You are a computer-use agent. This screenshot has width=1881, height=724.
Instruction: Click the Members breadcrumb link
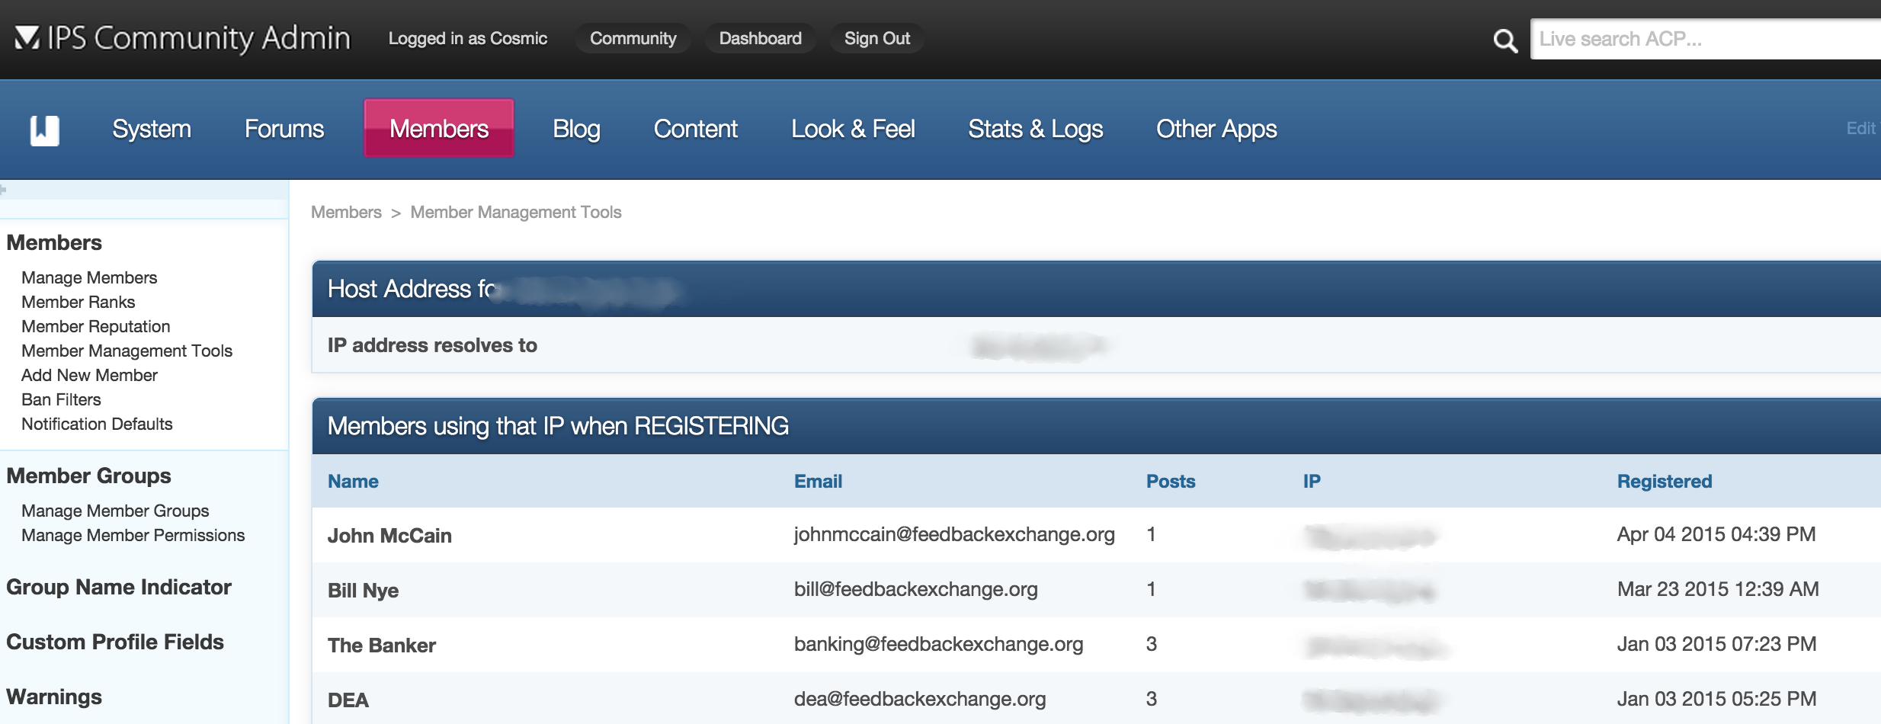pos(346,212)
